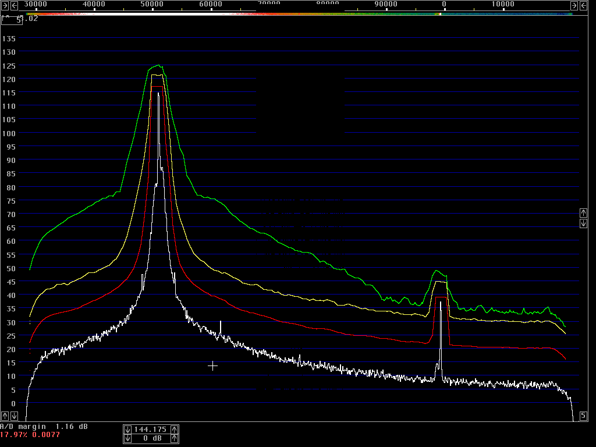Screen dimensions: 596x447
Task: Click the 135 label on the dB axis
Action: pyautogui.click(x=9, y=39)
